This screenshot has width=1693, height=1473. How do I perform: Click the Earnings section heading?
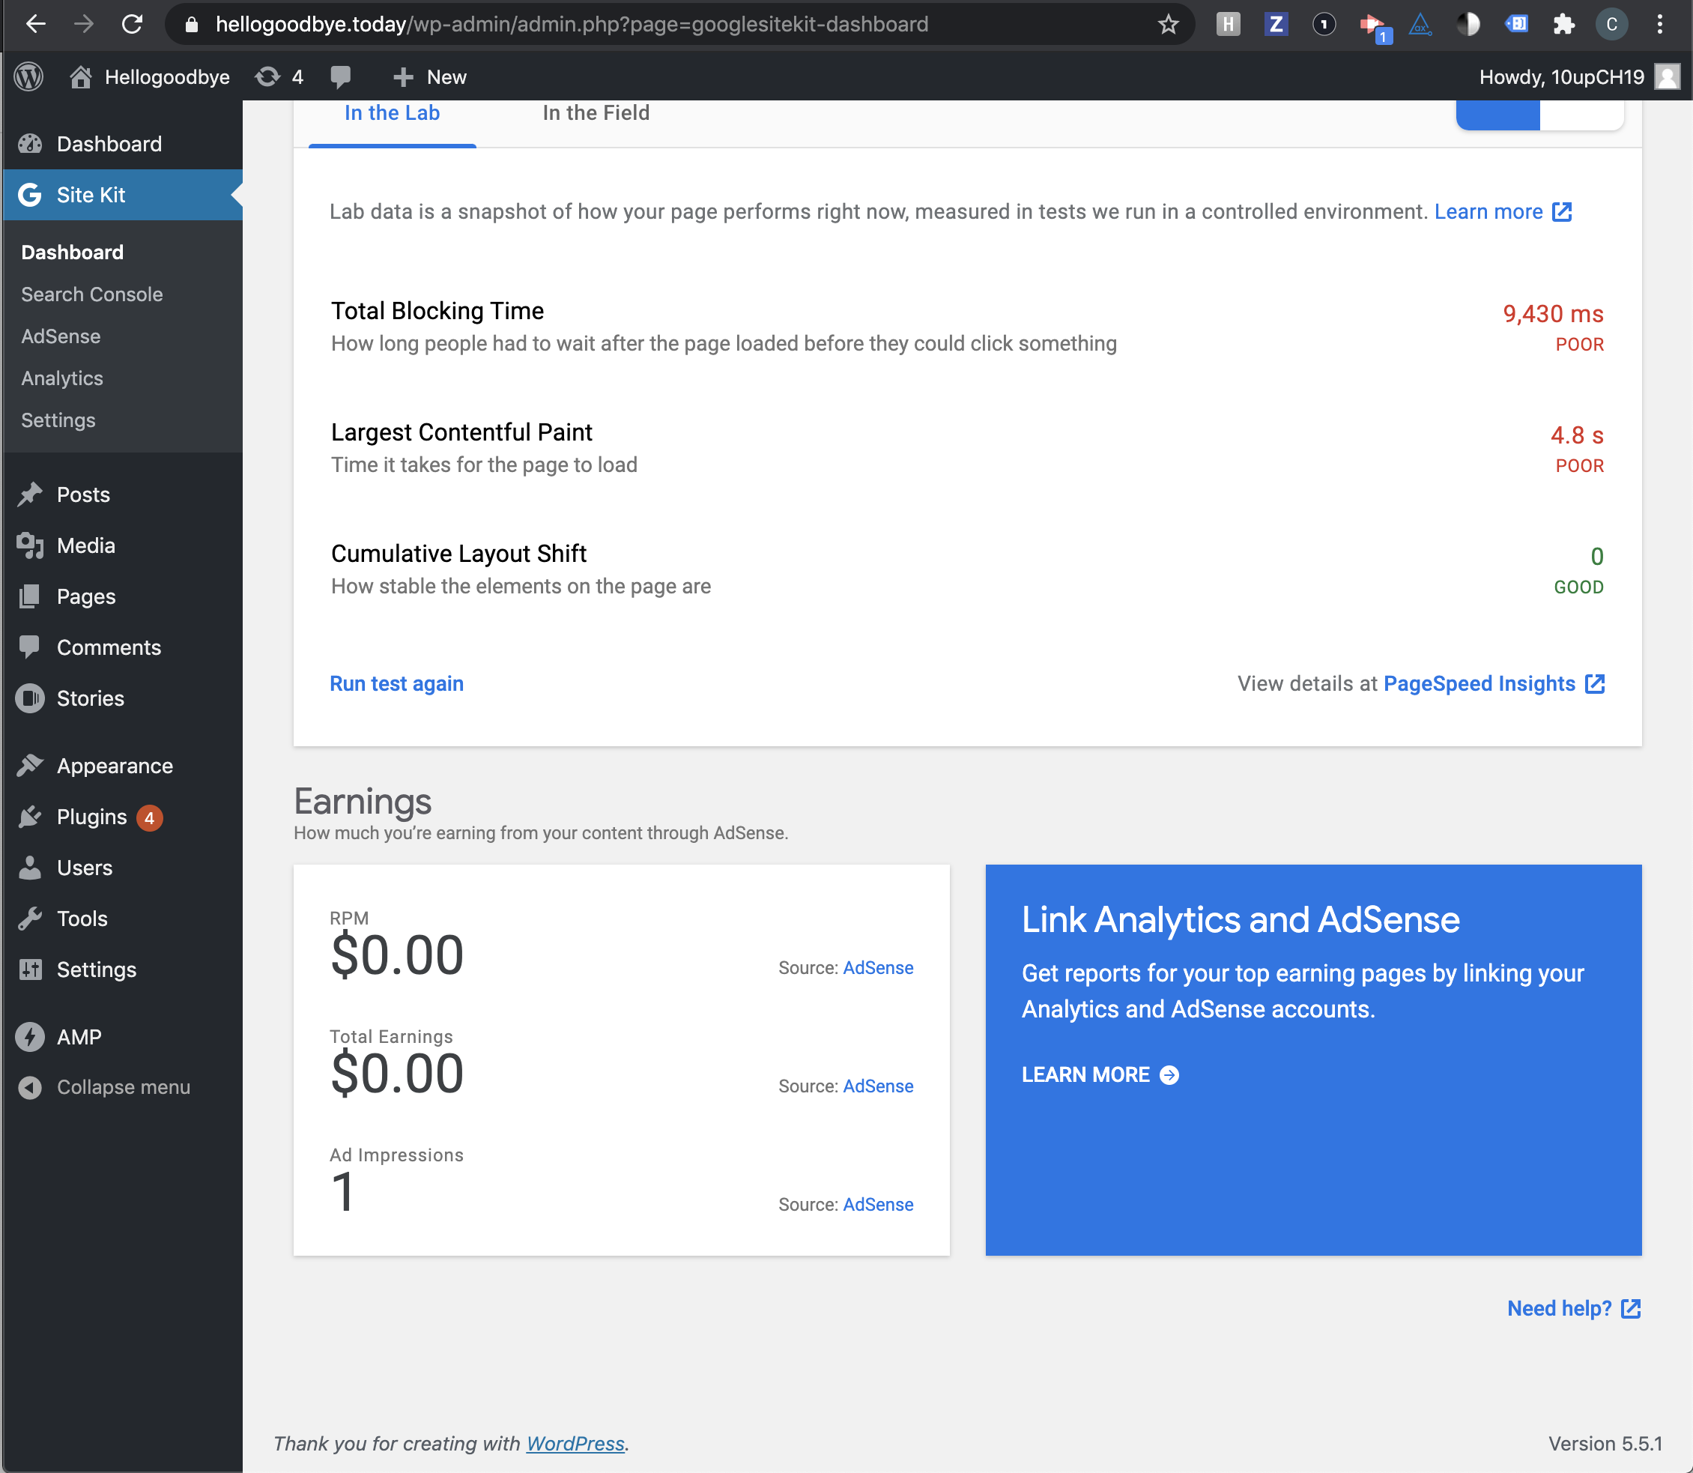[363, 802]
